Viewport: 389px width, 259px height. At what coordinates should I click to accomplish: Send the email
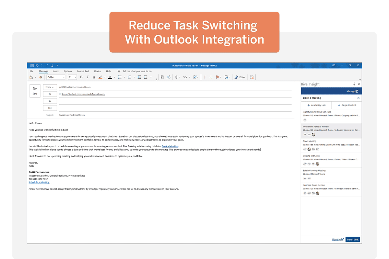click(x=35, y=91)
